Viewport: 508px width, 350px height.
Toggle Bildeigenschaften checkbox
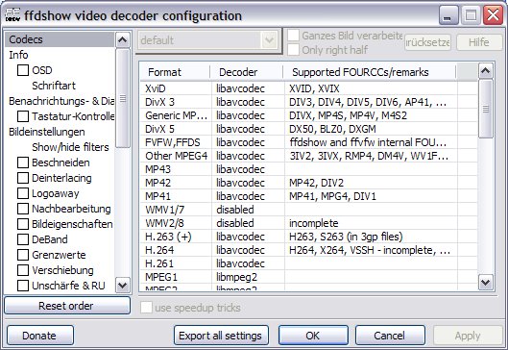coord(23,224)
